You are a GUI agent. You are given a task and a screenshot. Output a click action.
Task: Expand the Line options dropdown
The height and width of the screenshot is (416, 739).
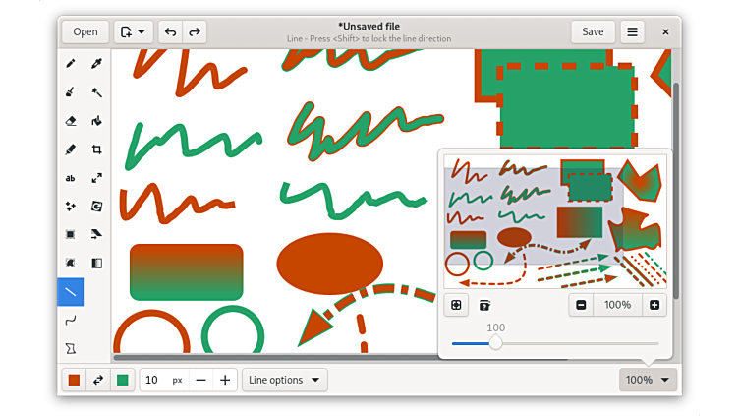285,380
